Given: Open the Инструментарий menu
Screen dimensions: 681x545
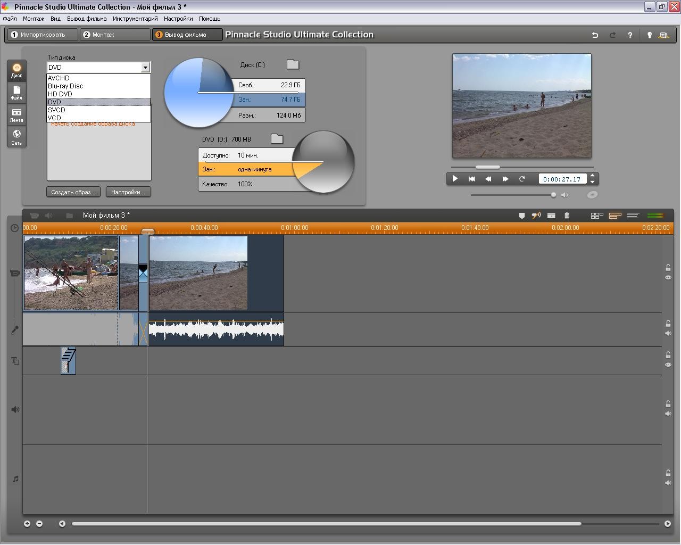Looking at the screenshot, I should (x=135, y=19).
